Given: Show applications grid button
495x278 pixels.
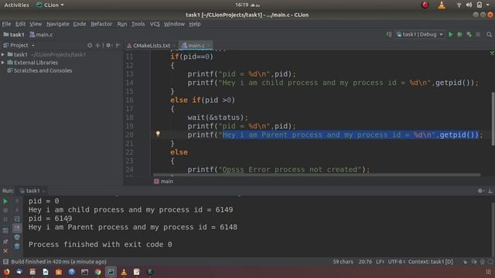Looking at the screenshot, I should point(488,272).
